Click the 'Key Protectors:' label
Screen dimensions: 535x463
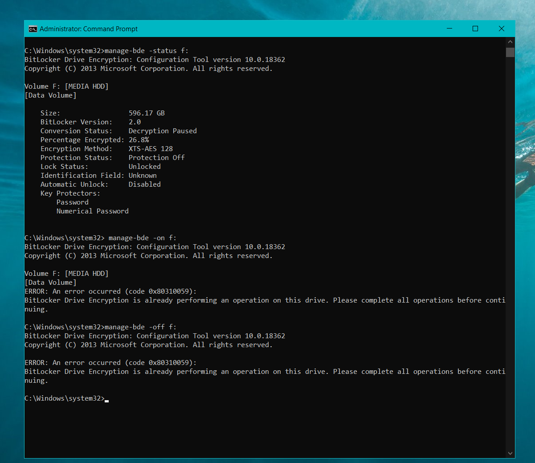70,193
